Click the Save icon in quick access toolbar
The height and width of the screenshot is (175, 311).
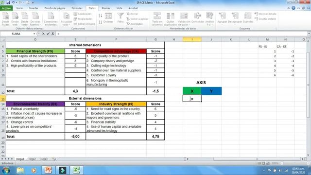[x=8, y=2]
